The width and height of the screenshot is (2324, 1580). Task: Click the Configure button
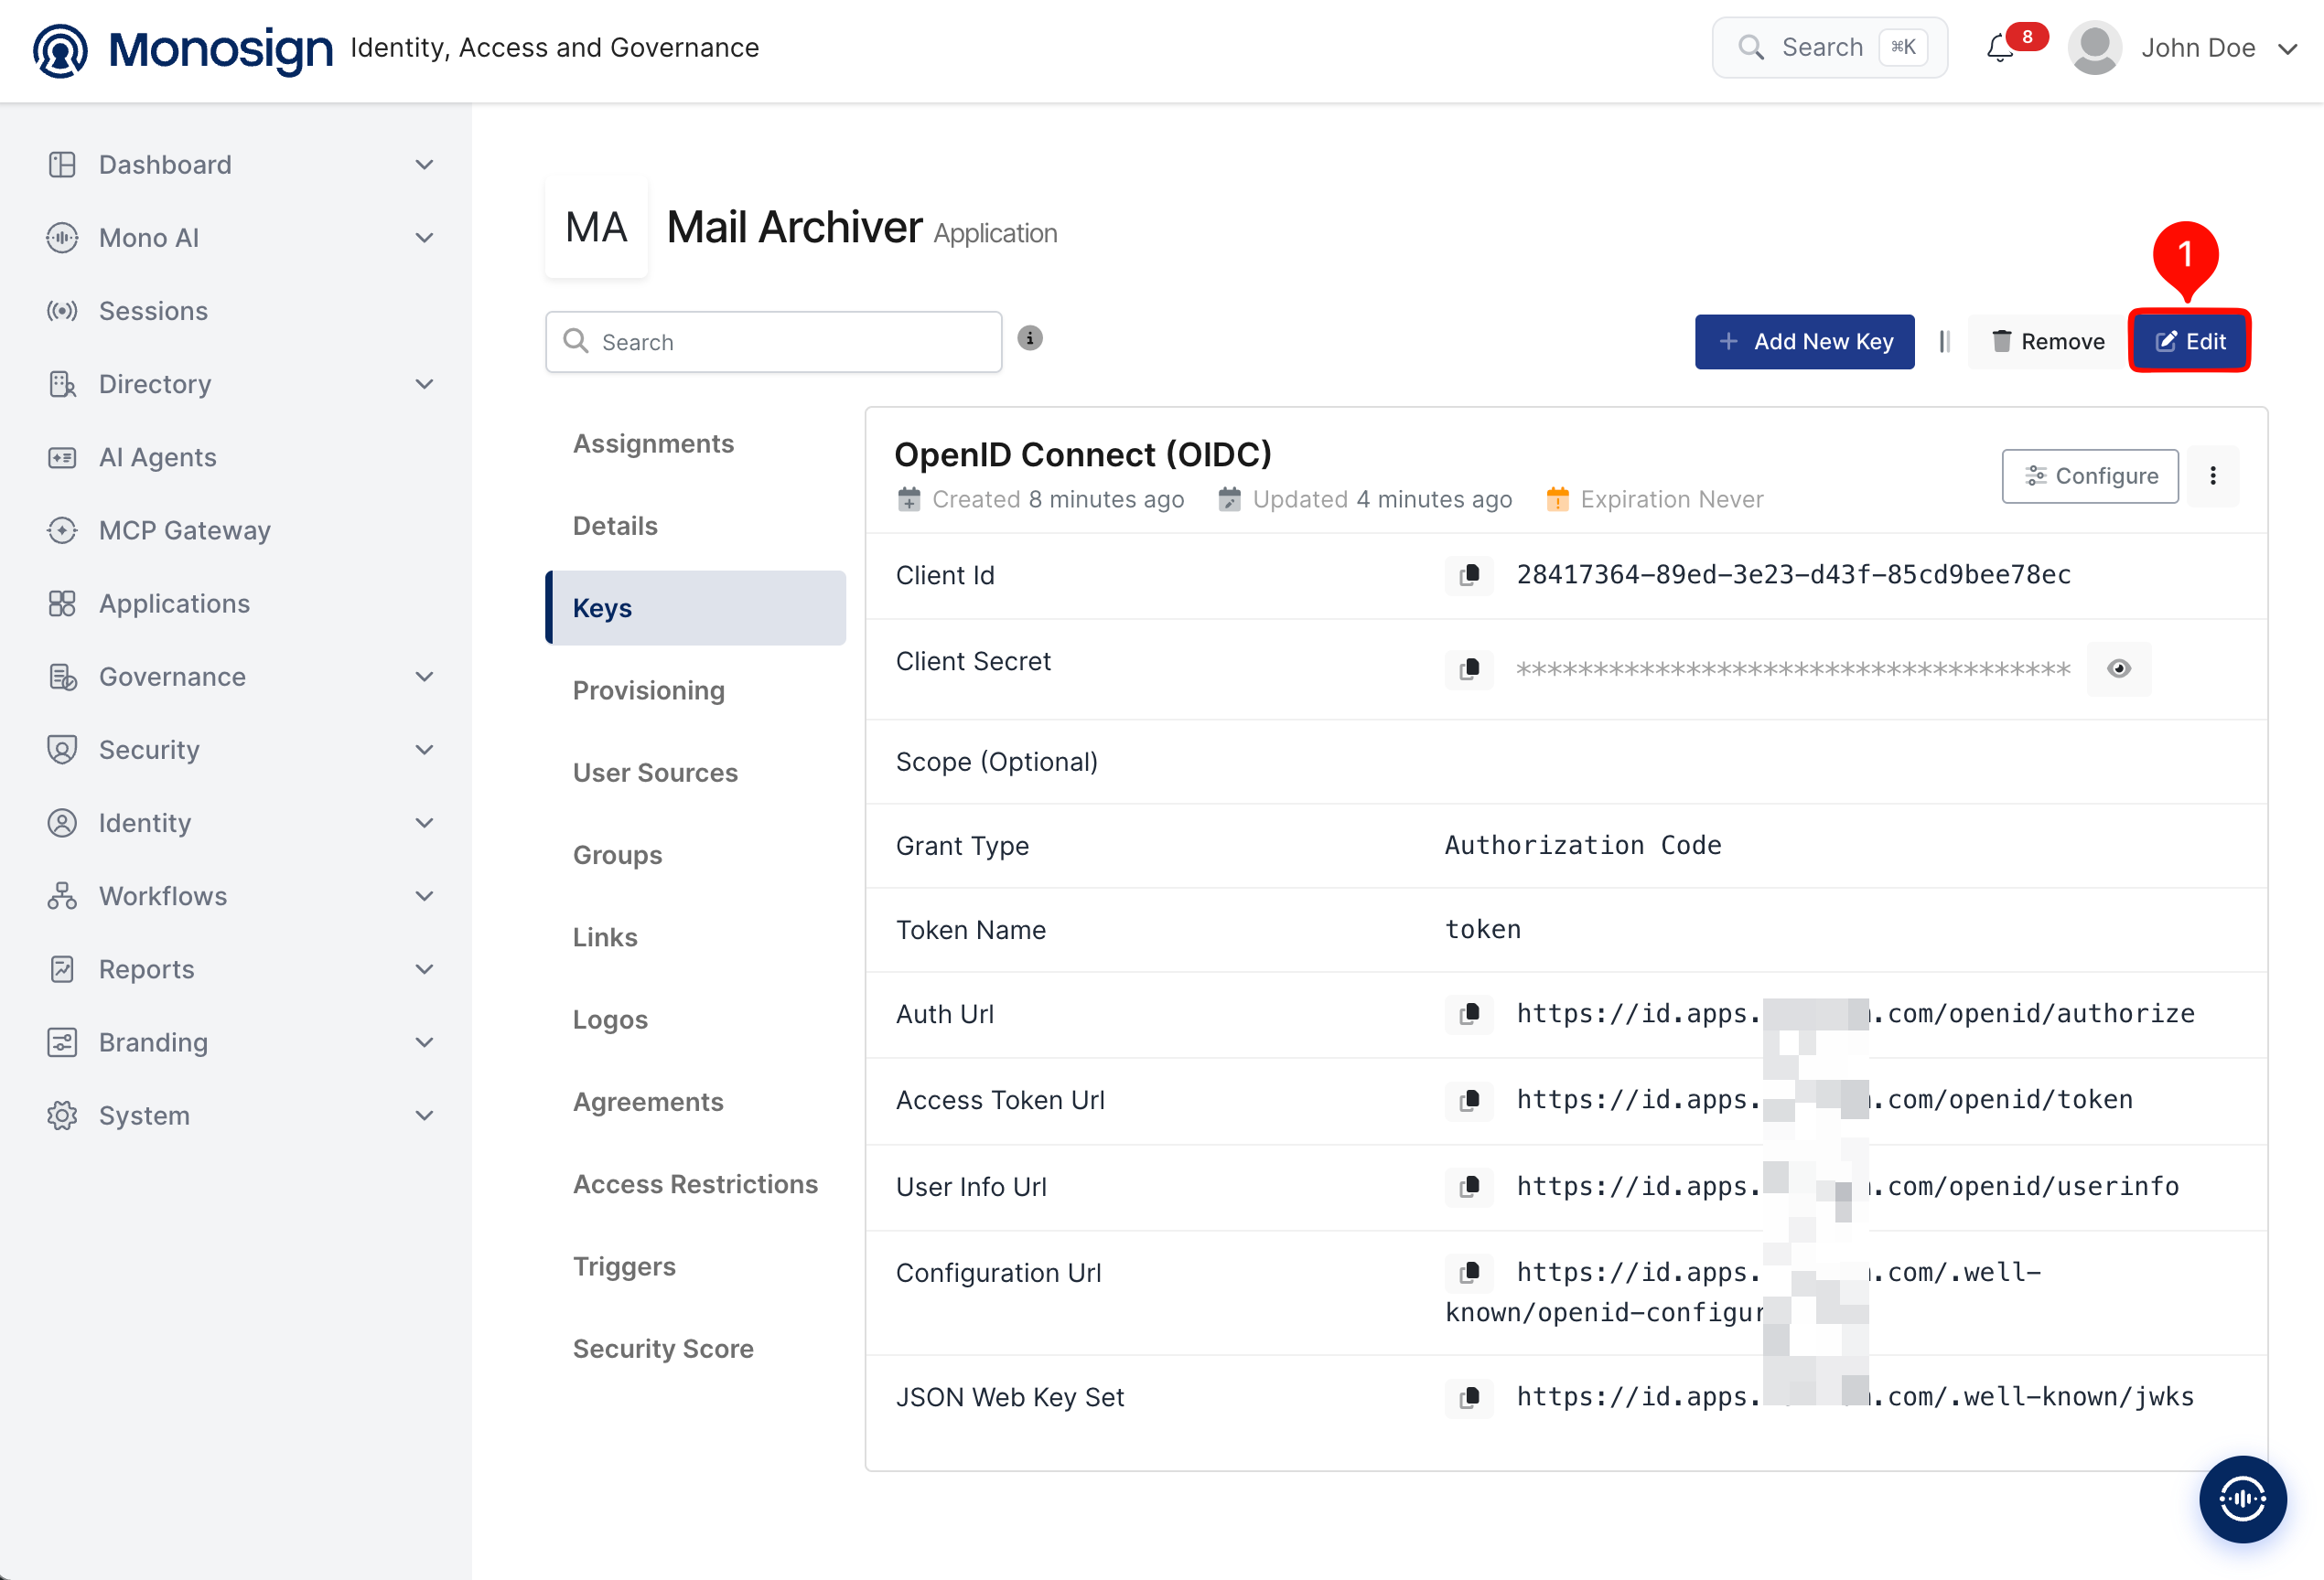2090,475
